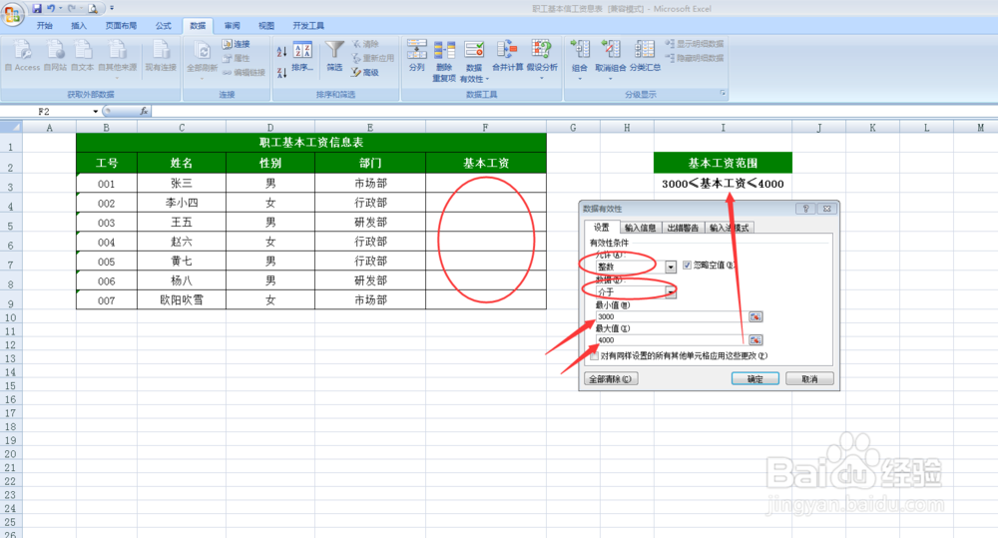Open 出错警告 tab in validation dialog
The image size is (998, 538).
coord(683,228)
